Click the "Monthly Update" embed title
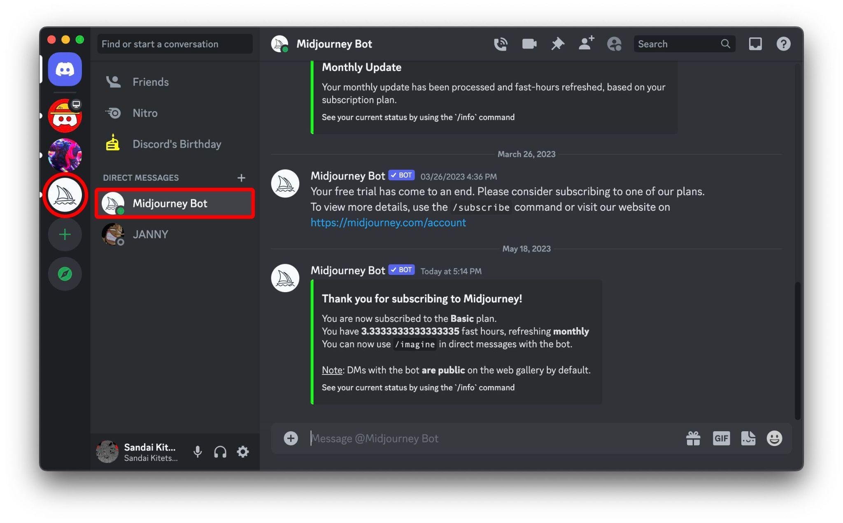Screen dimensions: 843x523 (361, 67)
